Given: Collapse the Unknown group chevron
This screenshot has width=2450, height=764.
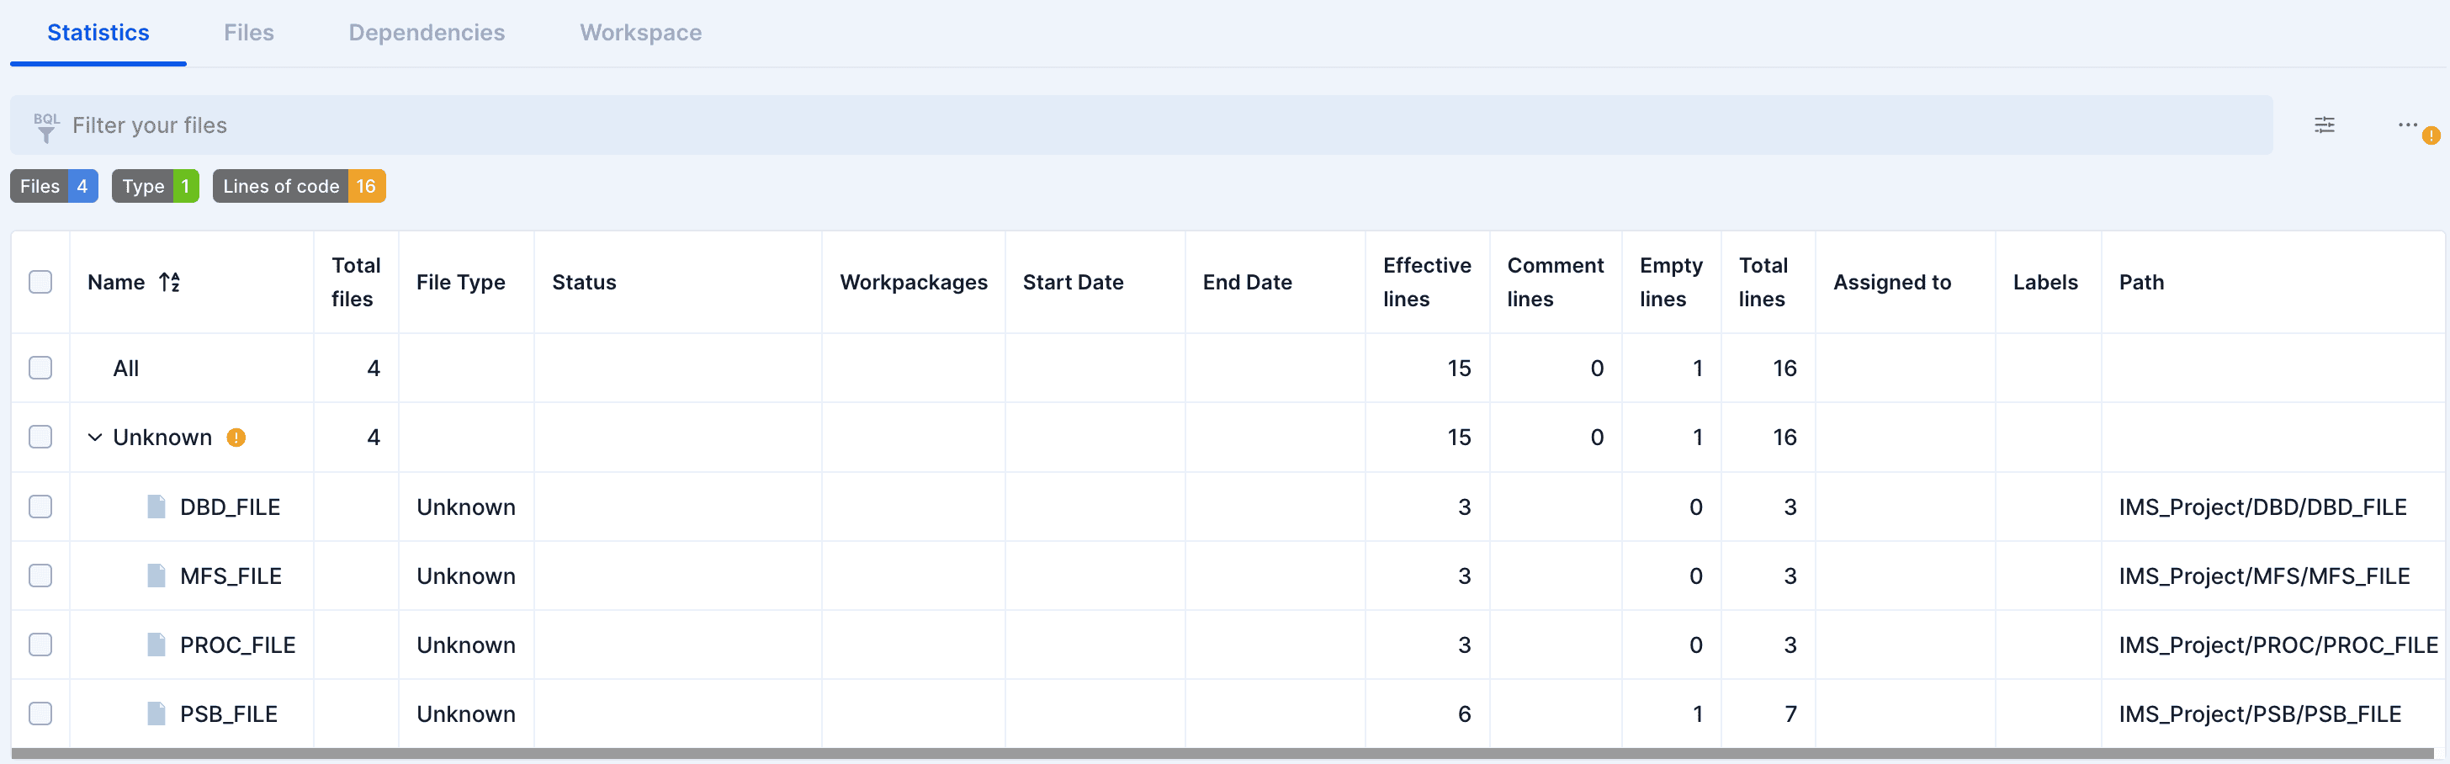Looking at the screenshot, I should (x=94, y=438).
